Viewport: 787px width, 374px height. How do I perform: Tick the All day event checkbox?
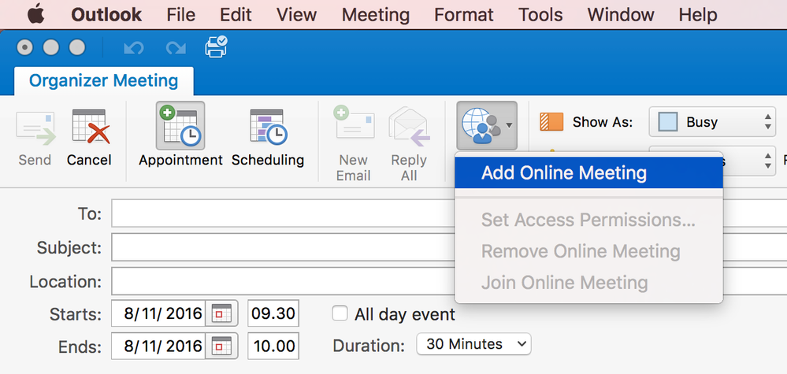point(340,314)
